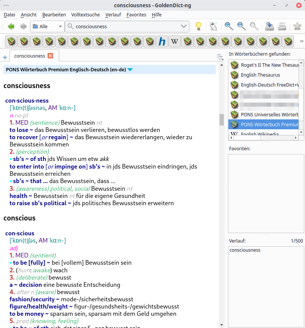Click the article scrollbar down arrow

(x=222, y=325)
